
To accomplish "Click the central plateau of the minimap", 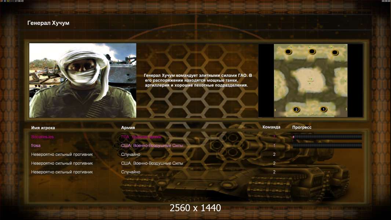I will tap(310, 80).
